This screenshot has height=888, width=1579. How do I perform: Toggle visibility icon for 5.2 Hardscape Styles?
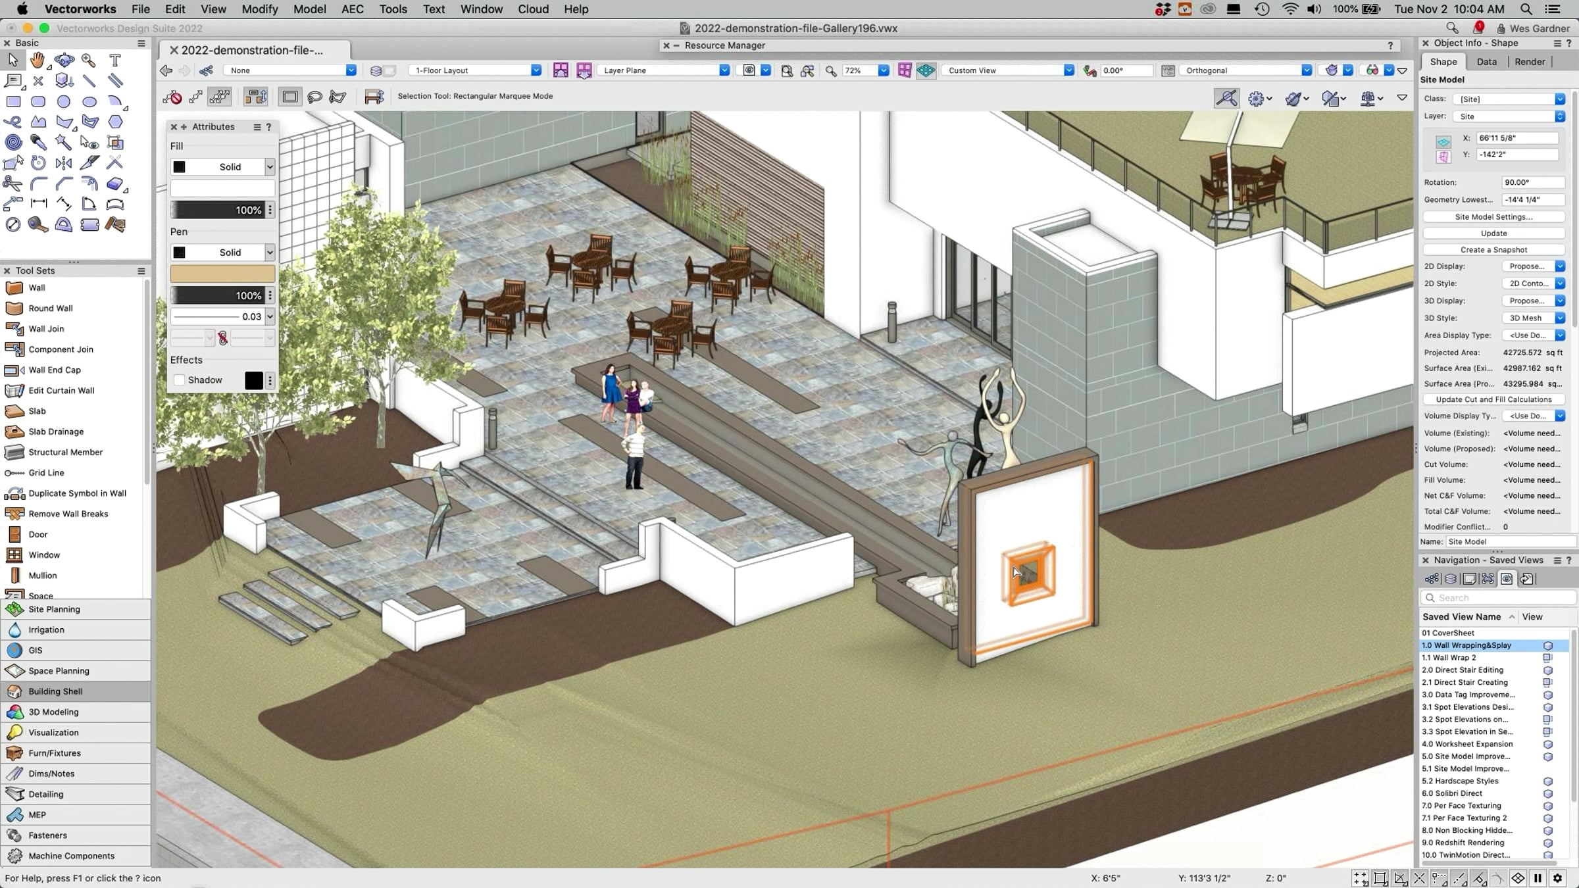pyautogui.click(x=1547, y=781)
